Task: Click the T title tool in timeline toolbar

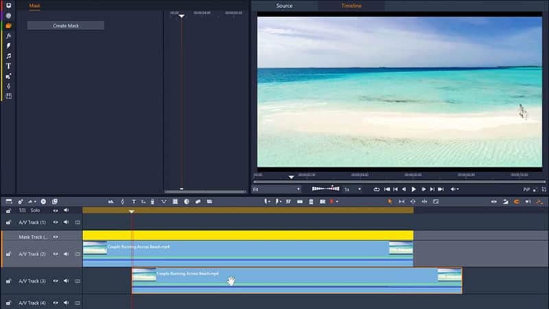Action: [x=133, y=201]
